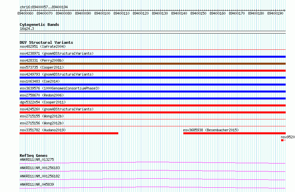Open nsv4245260 gnomAD variant label
Image resolution: width=295 pixels, height=192 pixels.
point(57,109)
